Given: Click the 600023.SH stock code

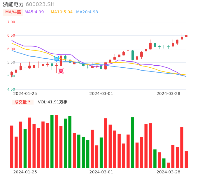Looking at the screenshot, I should coord(40,4).
